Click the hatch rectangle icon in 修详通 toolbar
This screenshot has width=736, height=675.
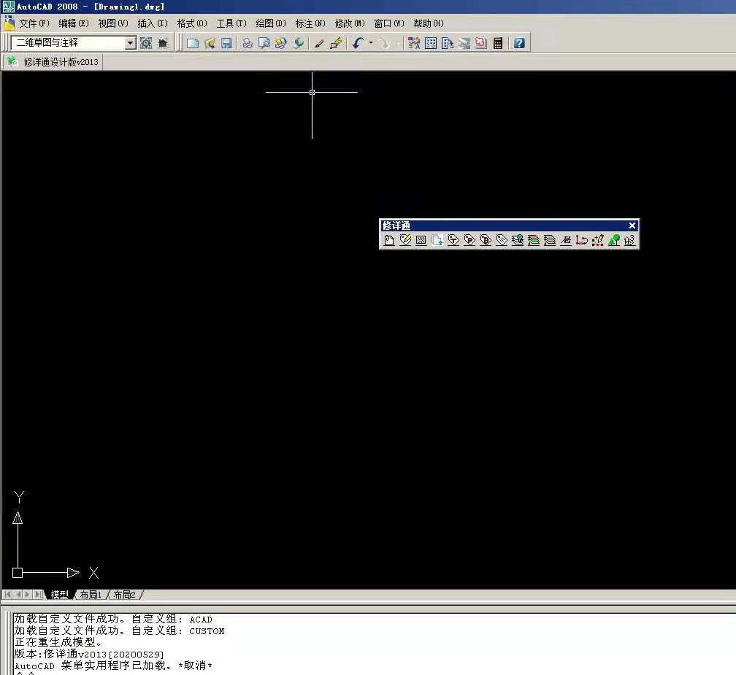pyautogui.click(x=421, y=240)
